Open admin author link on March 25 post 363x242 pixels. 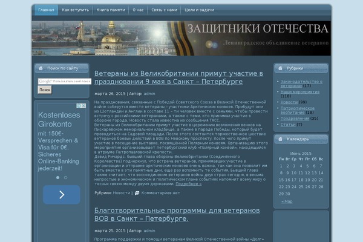click(149, 231)
